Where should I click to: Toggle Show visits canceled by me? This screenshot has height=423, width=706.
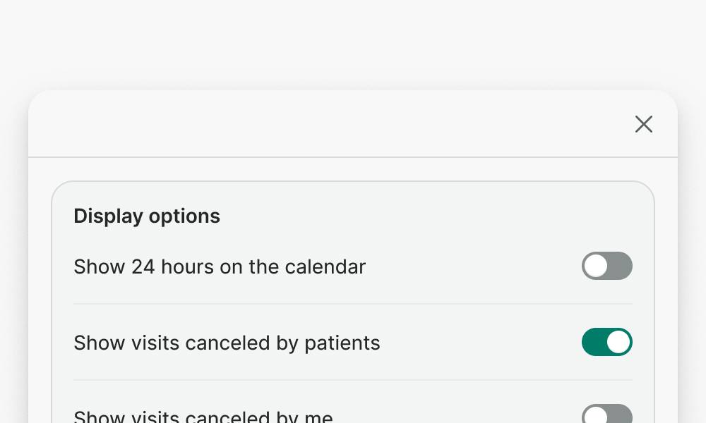pos(606,415)
